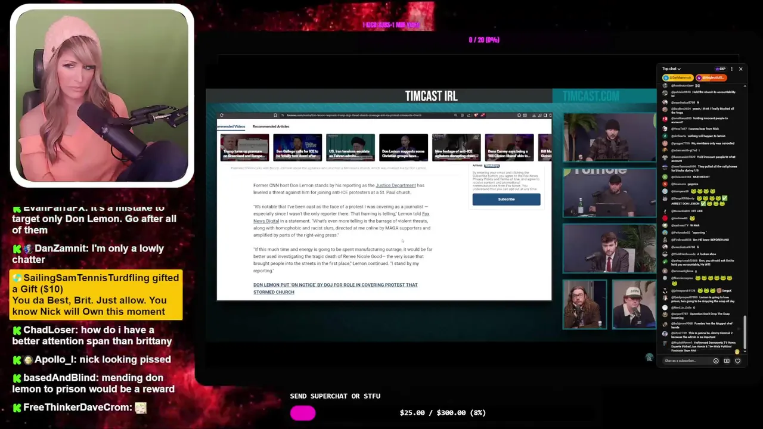Click the SailingSamTennisTurdfling gifted $10 message
Viewport: 763px width, 429px height.
click(96, 294)
